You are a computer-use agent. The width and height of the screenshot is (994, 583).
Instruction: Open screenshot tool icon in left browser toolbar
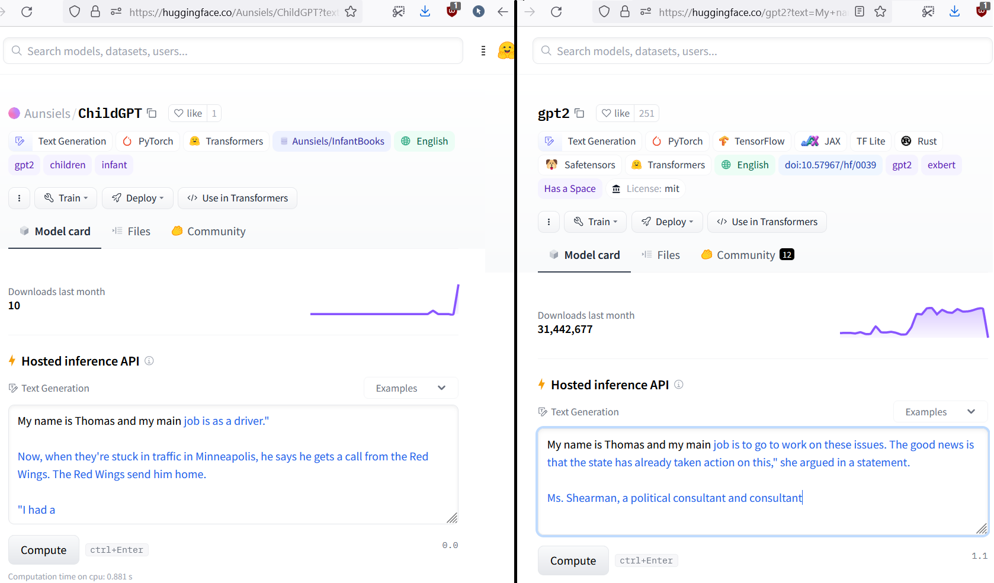(x=399, y=11)
